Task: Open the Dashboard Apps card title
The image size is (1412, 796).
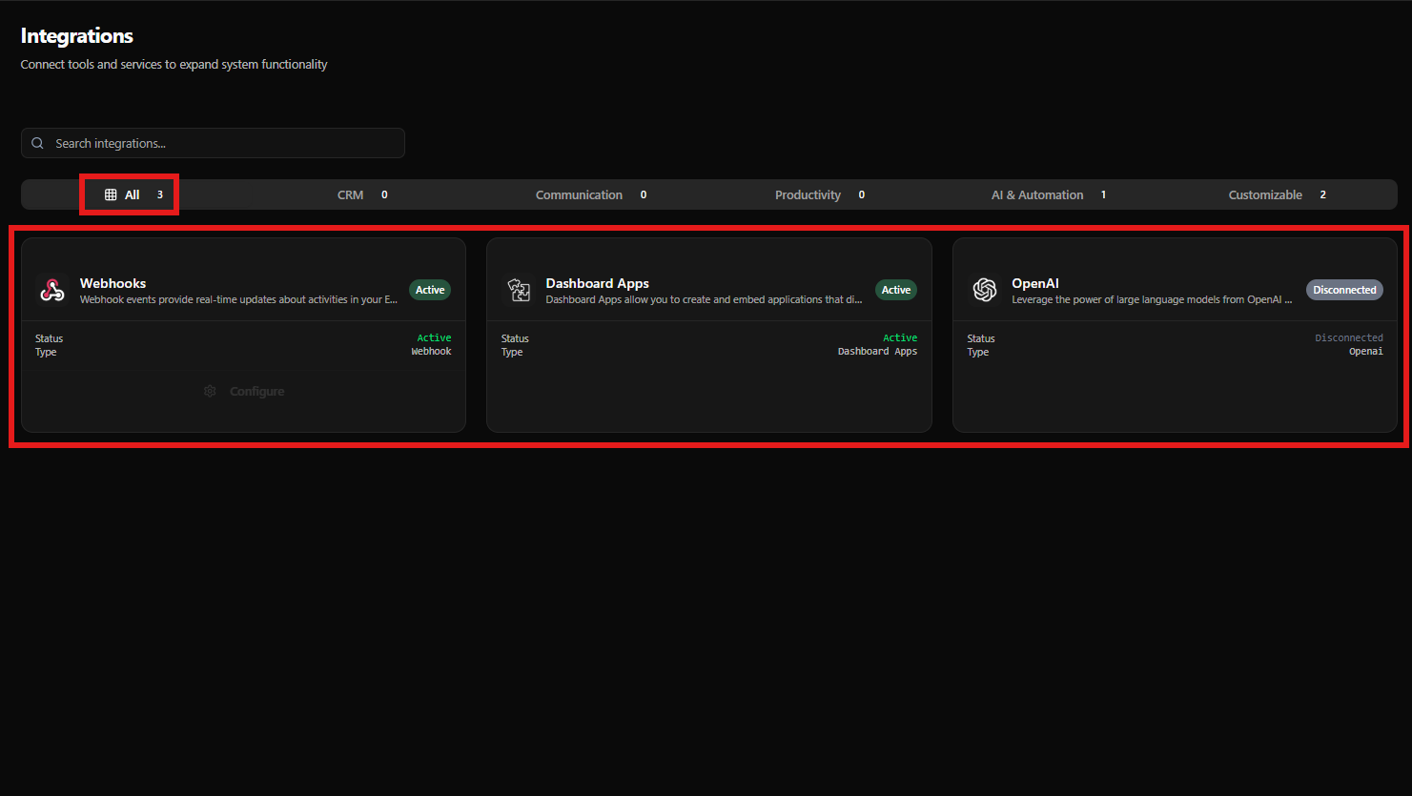Action: coord(597,283)
